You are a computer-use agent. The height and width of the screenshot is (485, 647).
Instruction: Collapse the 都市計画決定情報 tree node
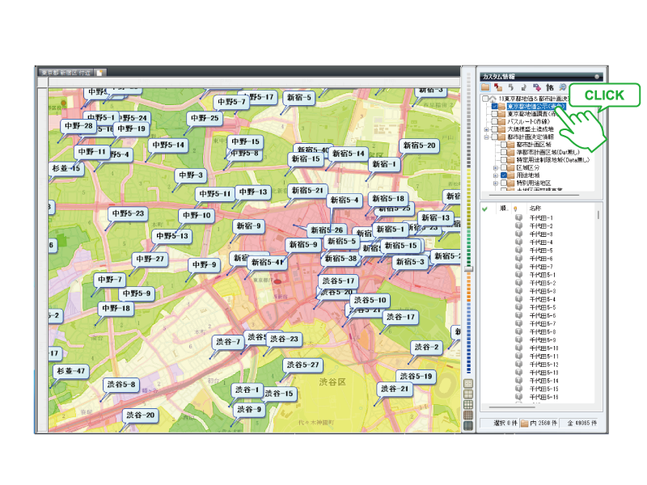[x=487, y=137]
